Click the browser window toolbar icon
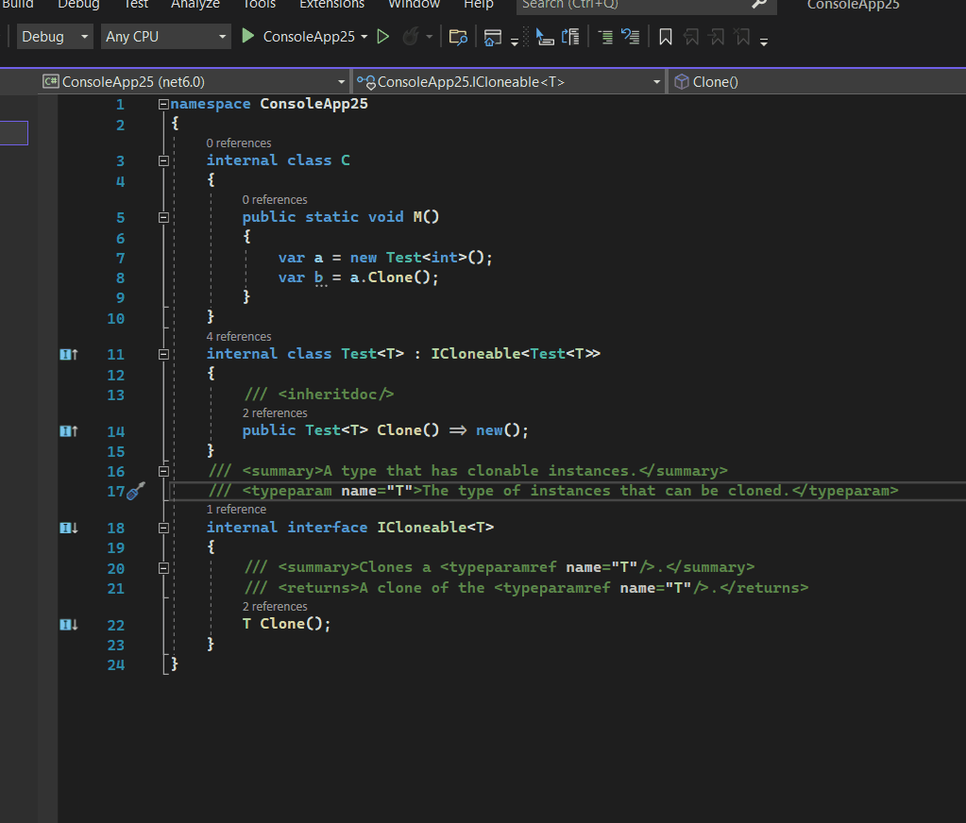966x823 pixels. click(492, 38)
